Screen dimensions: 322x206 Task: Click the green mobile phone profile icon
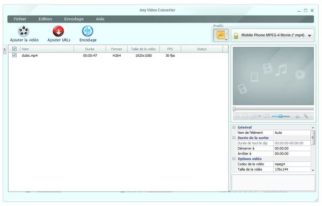pos(236,36)
